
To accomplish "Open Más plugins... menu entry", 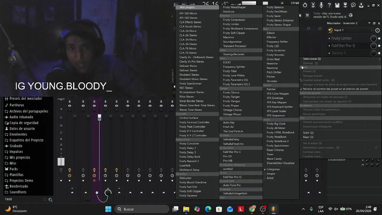I will point(197,7).
